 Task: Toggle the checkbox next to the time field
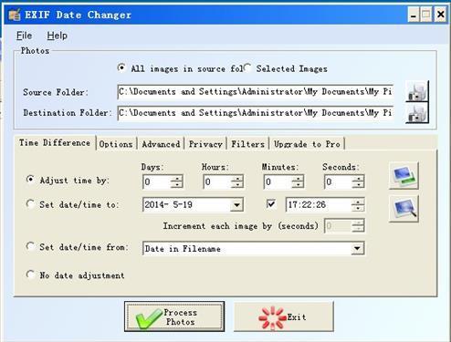pyautogui.click(x=270, y=203)
